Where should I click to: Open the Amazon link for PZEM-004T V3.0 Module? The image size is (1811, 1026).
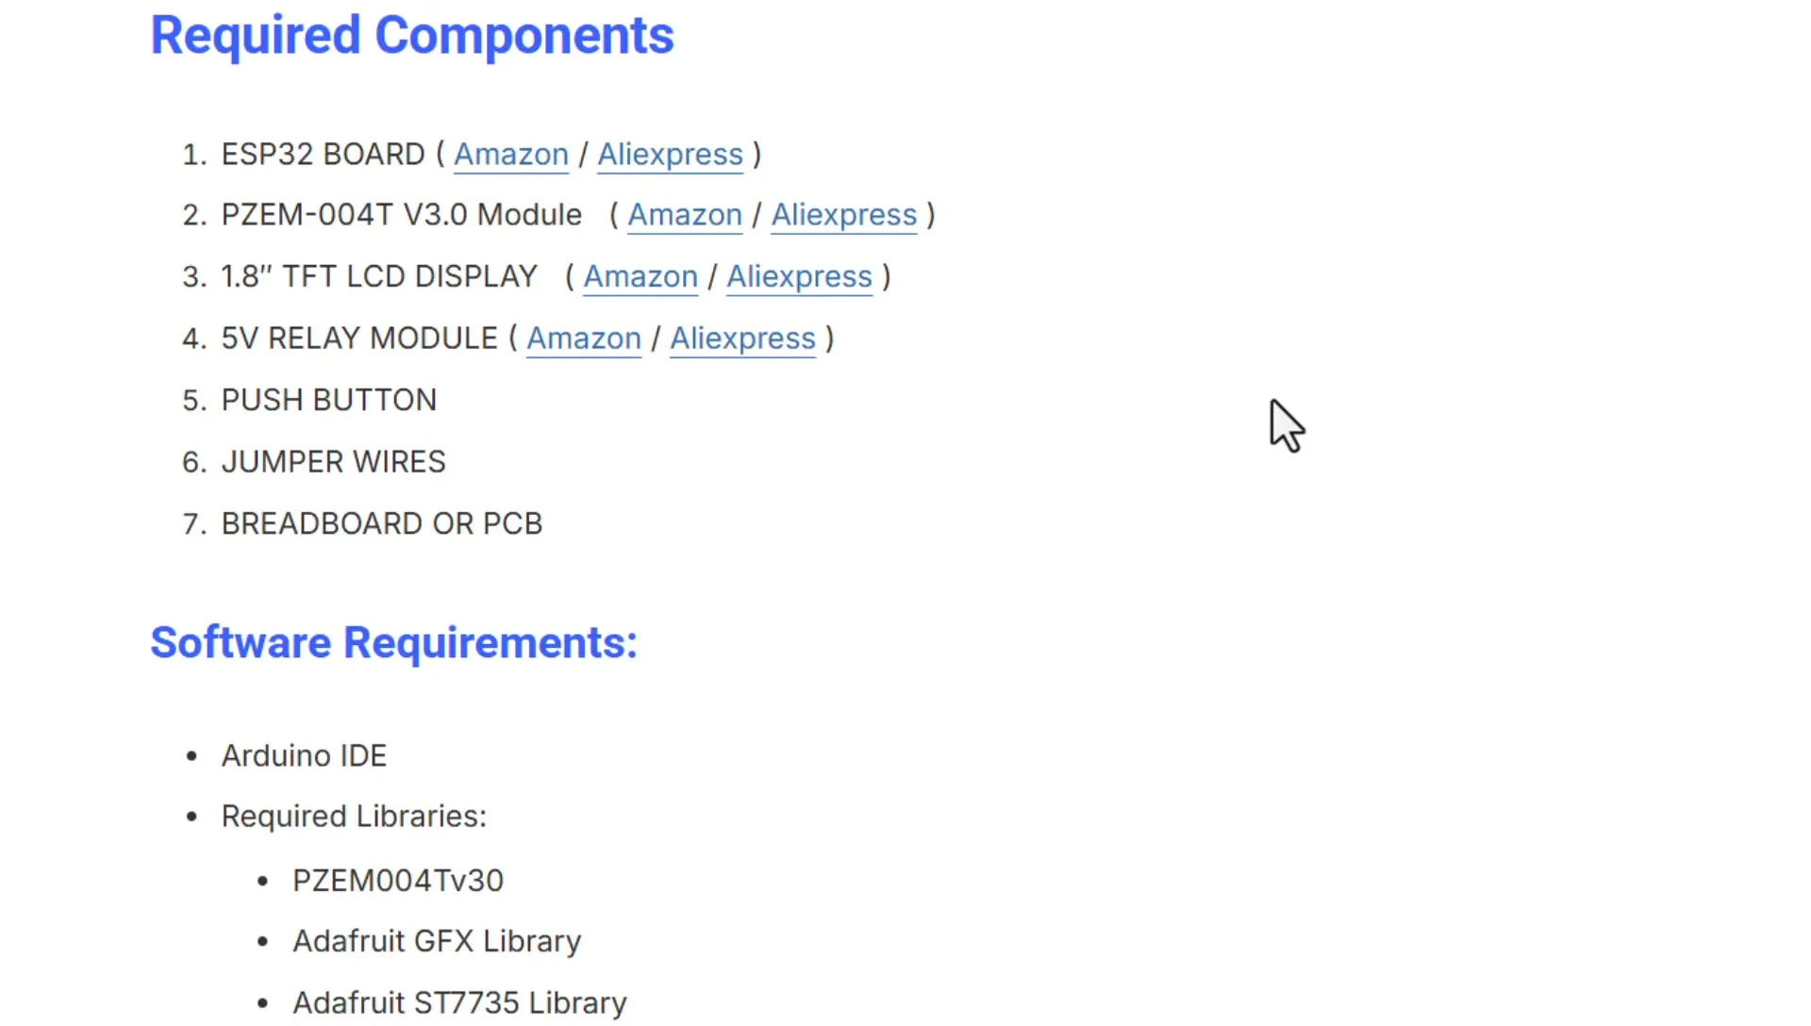coord(685,215)
